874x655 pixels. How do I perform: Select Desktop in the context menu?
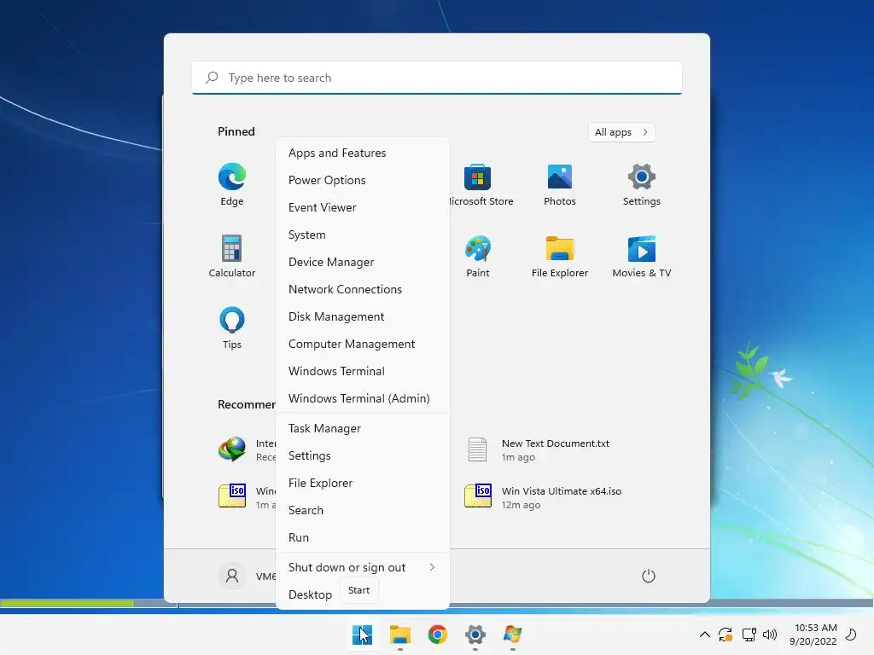[x=311, y=594]
